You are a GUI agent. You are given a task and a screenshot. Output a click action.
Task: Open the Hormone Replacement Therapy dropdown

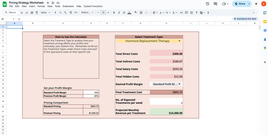click(x=149, y=41)
